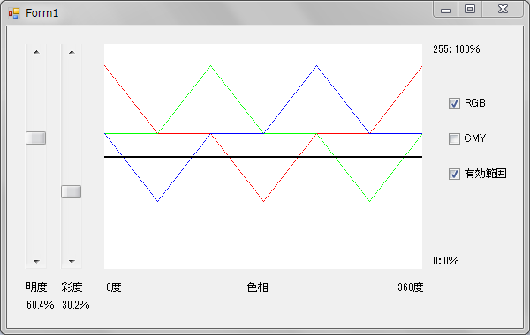Viewport: 530px width, 335px height.
Task: Minimize the Form1 window
Action: pos(446,10)
